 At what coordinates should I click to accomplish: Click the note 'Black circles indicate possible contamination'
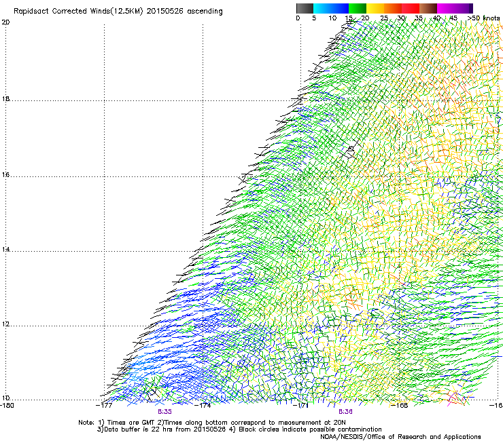(x=310, y=429)
